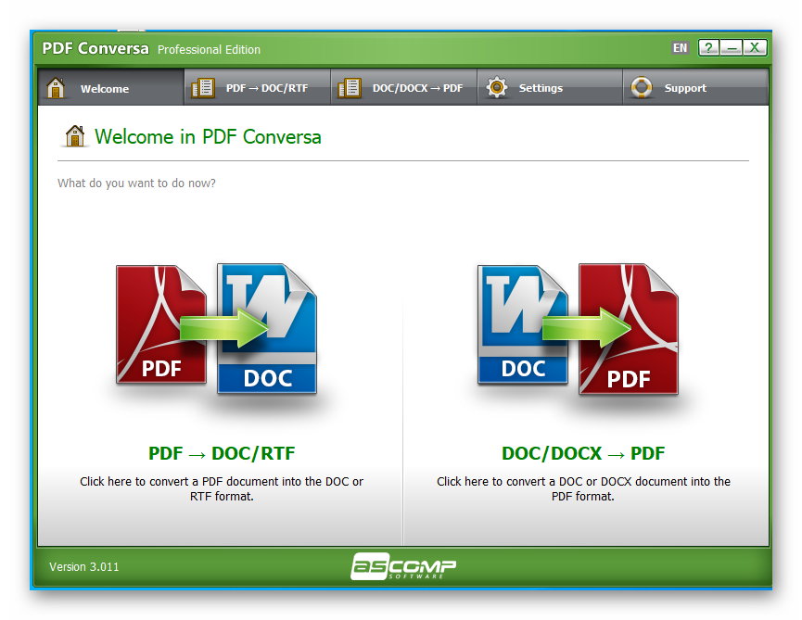The height and width of the screenshot is (620, 802).
Task: Click the document icon on DOC/DOCX → PDF tab
Action: pyautogui.click(x=350, y=88)
